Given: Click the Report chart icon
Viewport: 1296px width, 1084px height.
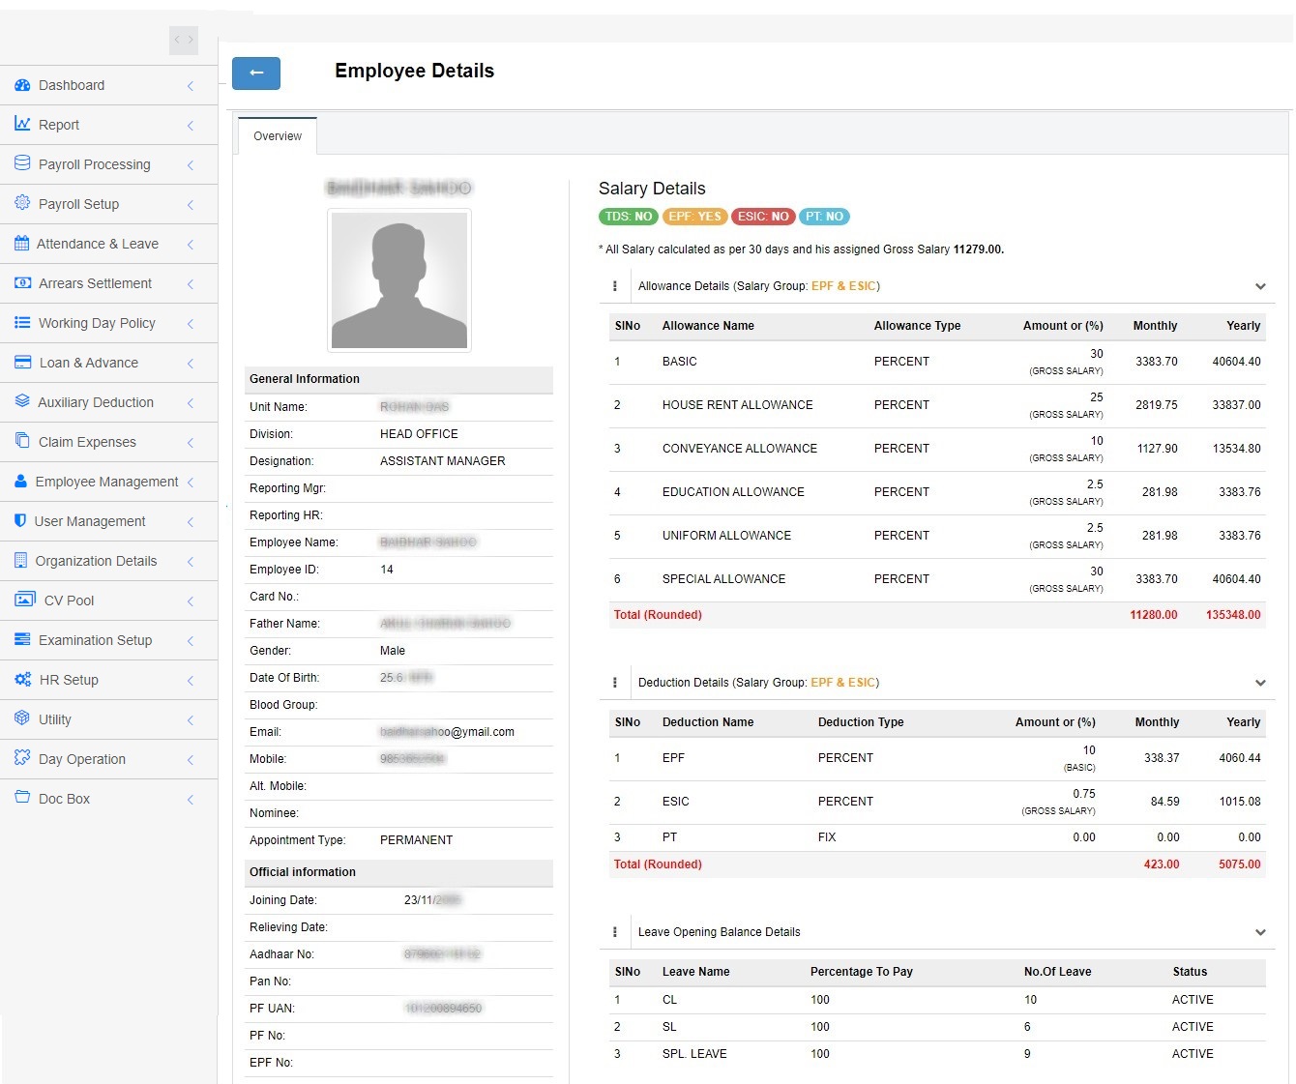Looking at the screenshot, I should pos(22,124).
